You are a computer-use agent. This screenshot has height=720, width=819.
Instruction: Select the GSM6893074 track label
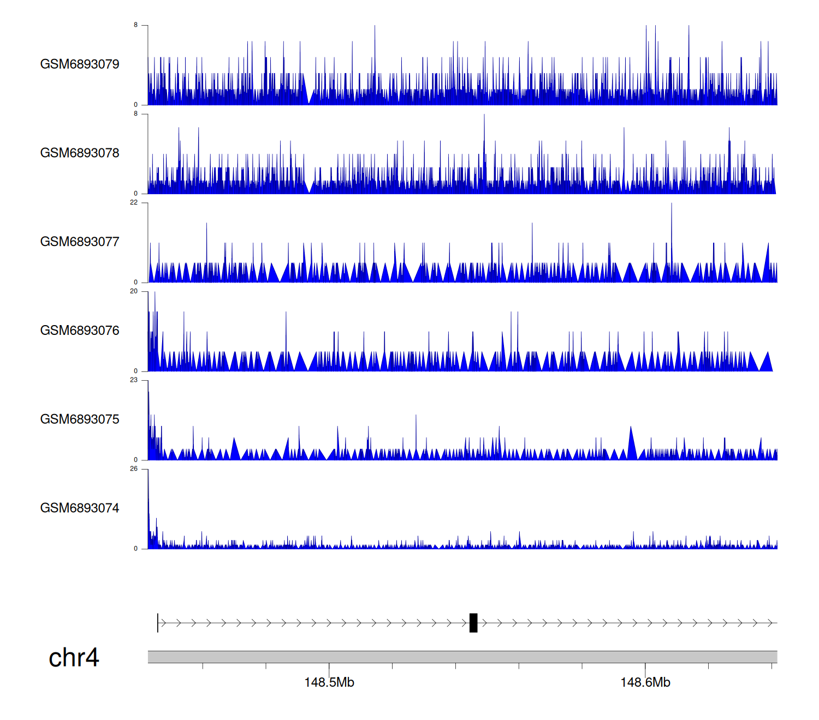click(80, 508)
